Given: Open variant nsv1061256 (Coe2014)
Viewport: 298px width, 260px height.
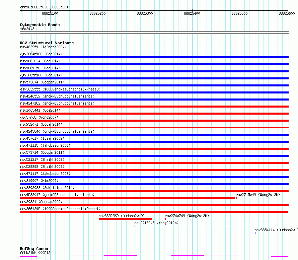Looking at the screenshot, I should coord(40,68).
